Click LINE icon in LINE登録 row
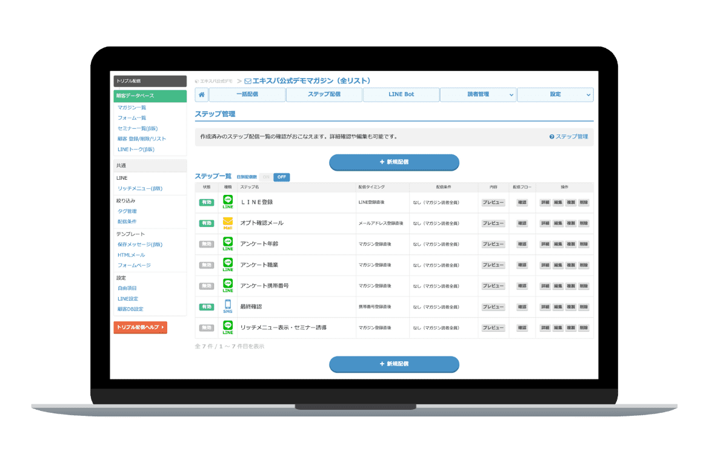 (x=228, y=202)
